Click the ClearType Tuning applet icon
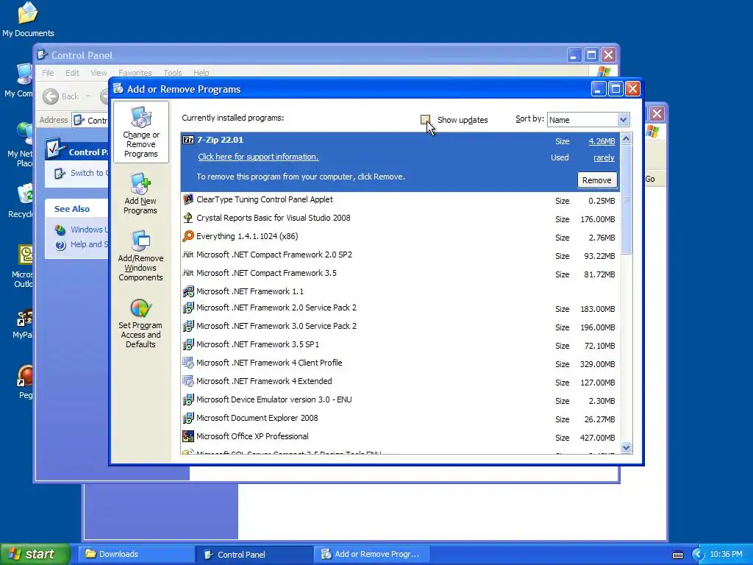Screen dimensions: 753x565 pos(188,199)
